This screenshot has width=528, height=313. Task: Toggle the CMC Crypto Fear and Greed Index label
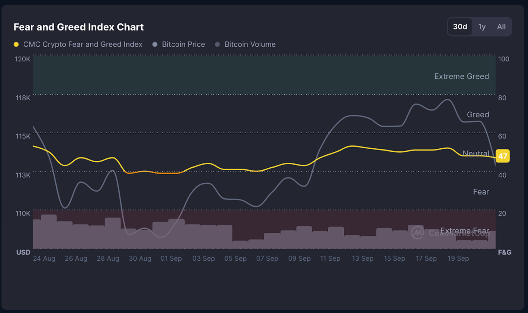[x=83, y=45]
